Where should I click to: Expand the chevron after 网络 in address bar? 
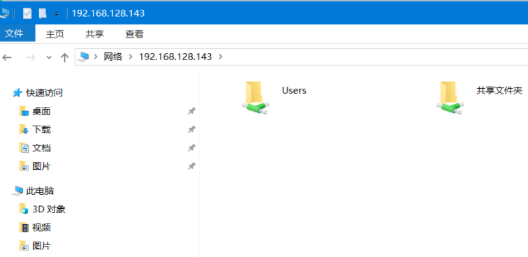131,57
